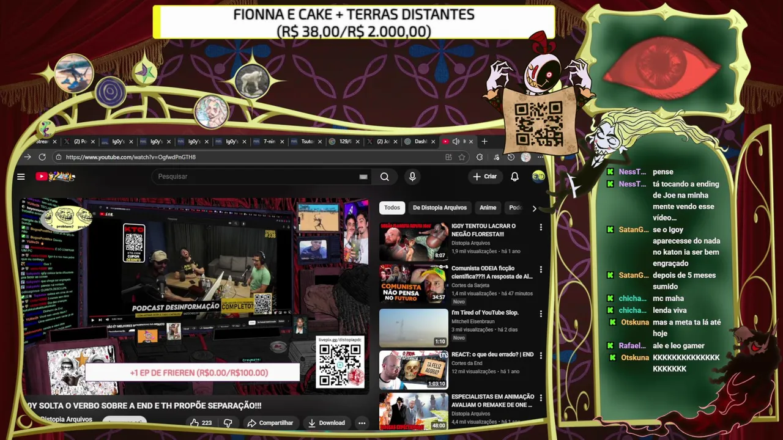The image size is (783, 440).
Task: Click the magnifier search button
Action: pyautogui.click(x=384, y=177)
